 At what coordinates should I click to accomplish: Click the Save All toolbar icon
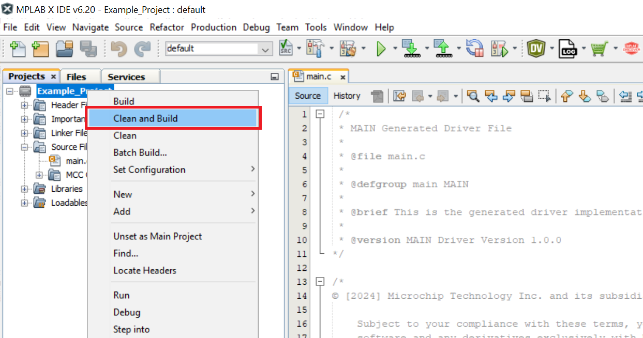point(88,49)
